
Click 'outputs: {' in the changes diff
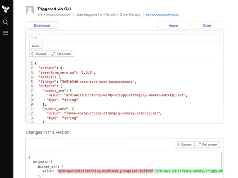(43, 162)
